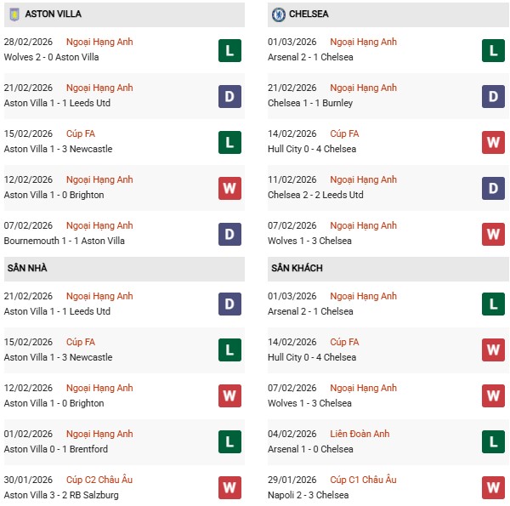Select the SÂN KHÁCH section header
The height and width of the screenshot is (506, 510).
[297, 269]
